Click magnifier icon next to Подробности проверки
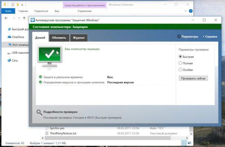This screenshot has width=225, height=147. pos(39,112)
